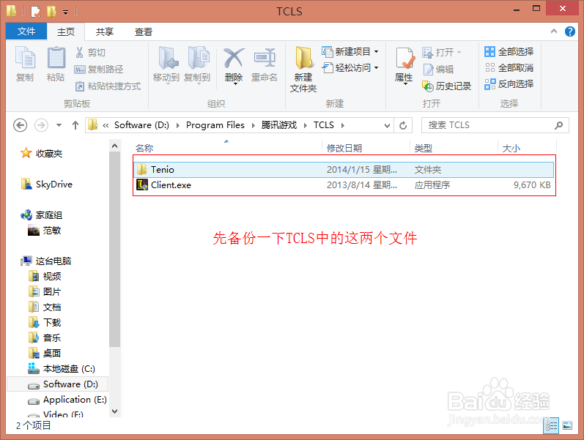
Task: Open the Downloads (下载) folder in the navigation pane
Action: click(x=45, y=323)
